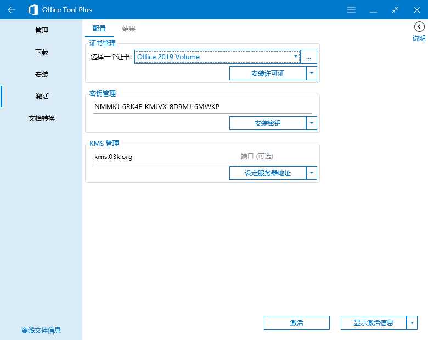
Task: Click the 激活 button at the bottom
Action: click(x=297, y=323)
